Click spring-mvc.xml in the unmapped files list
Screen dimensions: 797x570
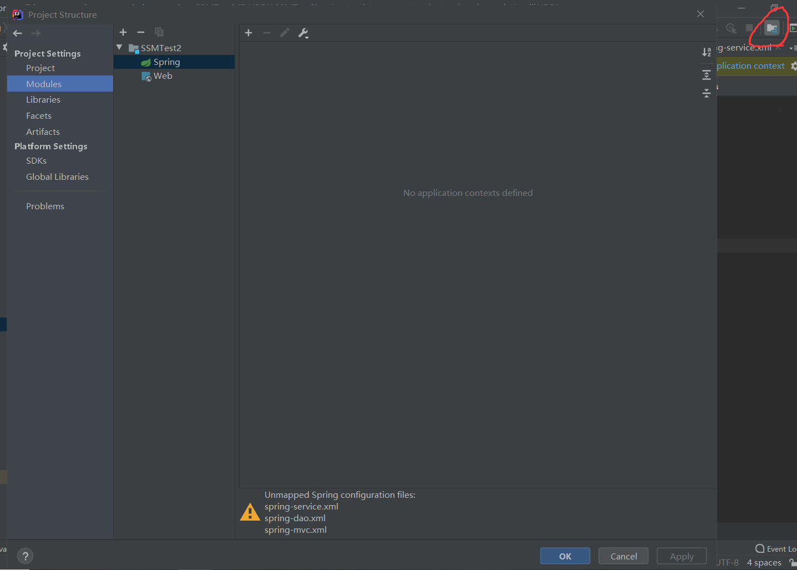(x=296, y=530)
